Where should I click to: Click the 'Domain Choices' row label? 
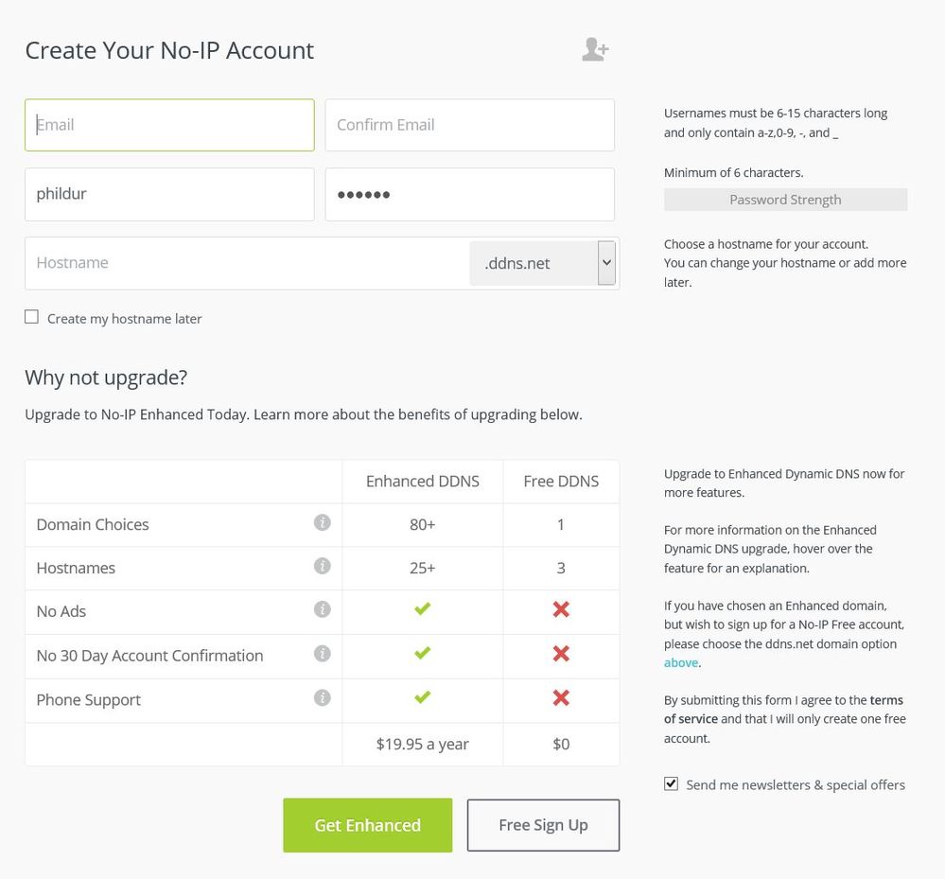pos(92,524)
